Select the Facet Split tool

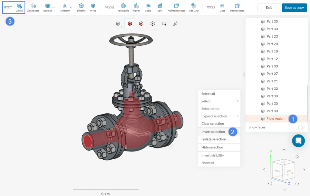click(x=123, y=7)
